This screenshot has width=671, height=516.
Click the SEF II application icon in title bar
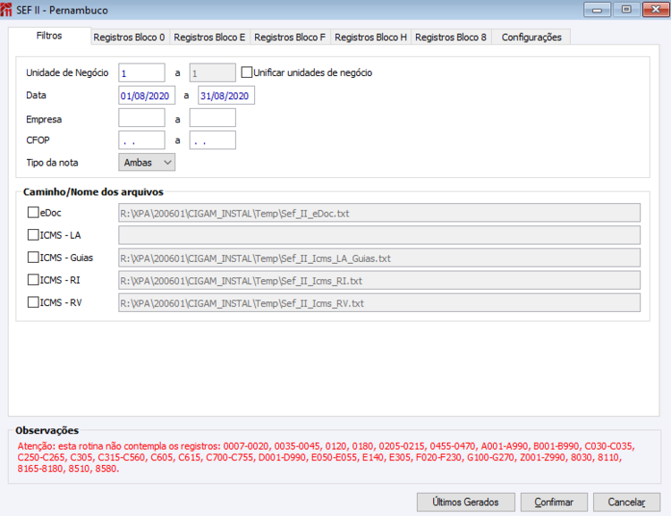click(x=6, y=10)
